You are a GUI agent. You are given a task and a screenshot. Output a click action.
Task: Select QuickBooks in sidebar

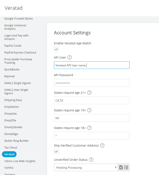[x=12, y=69]
